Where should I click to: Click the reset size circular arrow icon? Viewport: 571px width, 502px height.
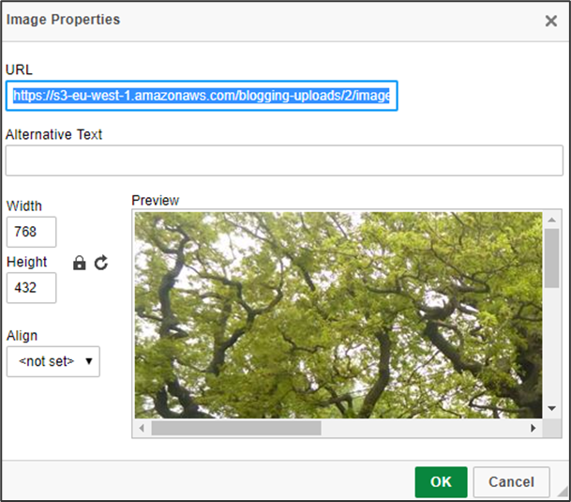pyautogui.click(x=101, y=264)
